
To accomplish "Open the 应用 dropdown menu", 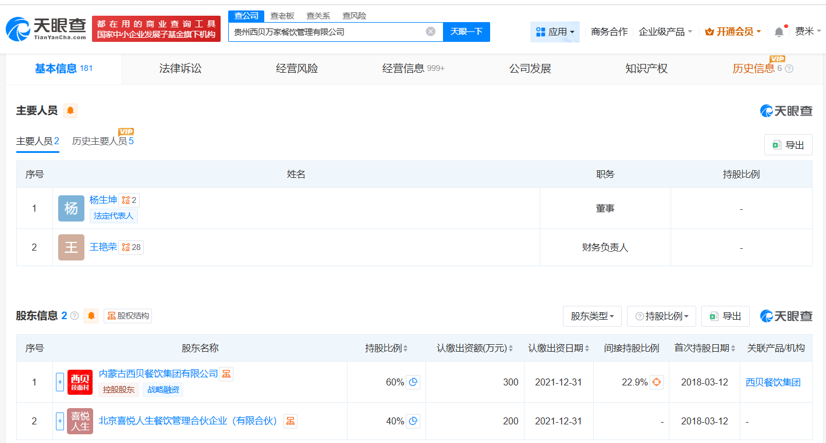I will (555, 32).
